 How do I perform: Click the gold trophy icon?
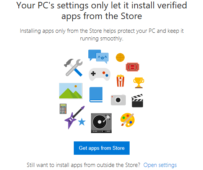coord(139,83)
